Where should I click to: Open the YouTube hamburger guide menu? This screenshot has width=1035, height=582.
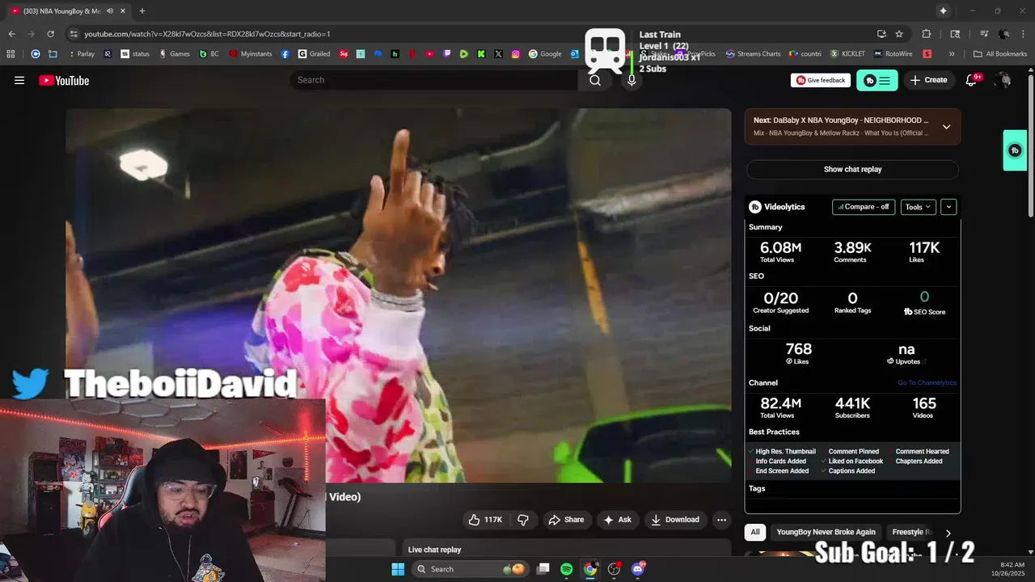(x=19, y=80)
